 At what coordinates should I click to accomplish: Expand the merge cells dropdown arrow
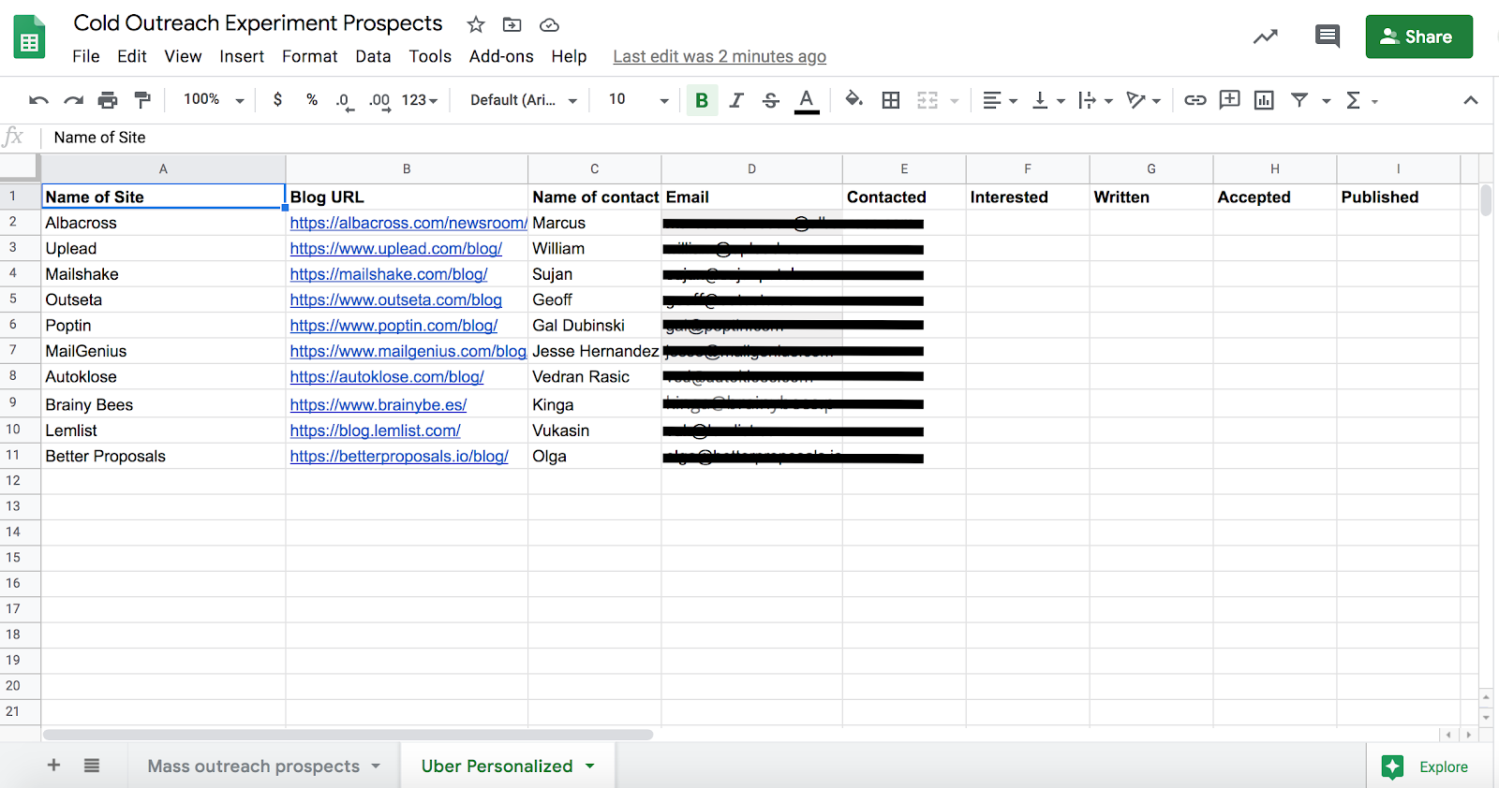(955, 101)
